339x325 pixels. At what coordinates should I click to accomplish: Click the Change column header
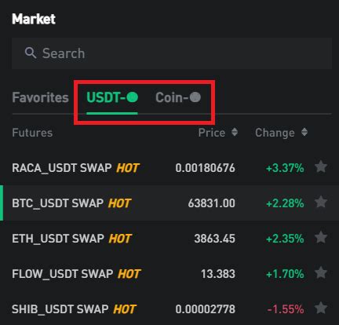pyautogui.click(x=275, y=133)
